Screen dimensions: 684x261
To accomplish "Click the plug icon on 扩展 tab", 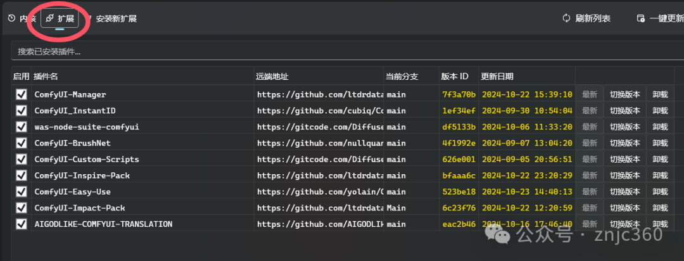I will tap(50, 18).
